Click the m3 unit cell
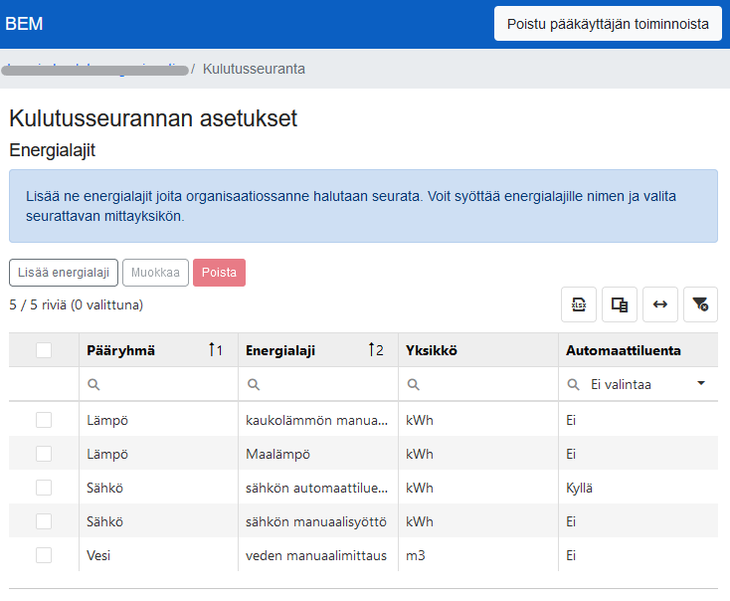730x601 pixels. pyautogui.click(x=478, y=555)
